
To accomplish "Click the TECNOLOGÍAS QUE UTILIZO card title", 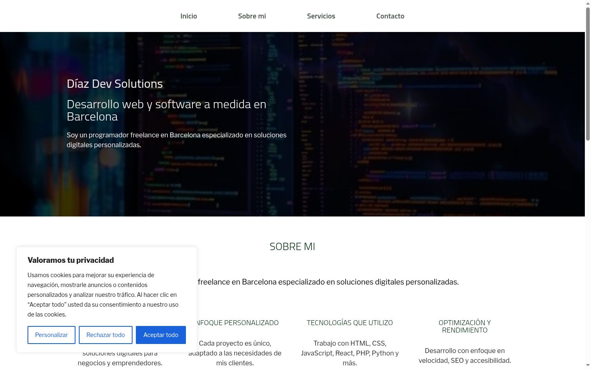I will (350, 323).
